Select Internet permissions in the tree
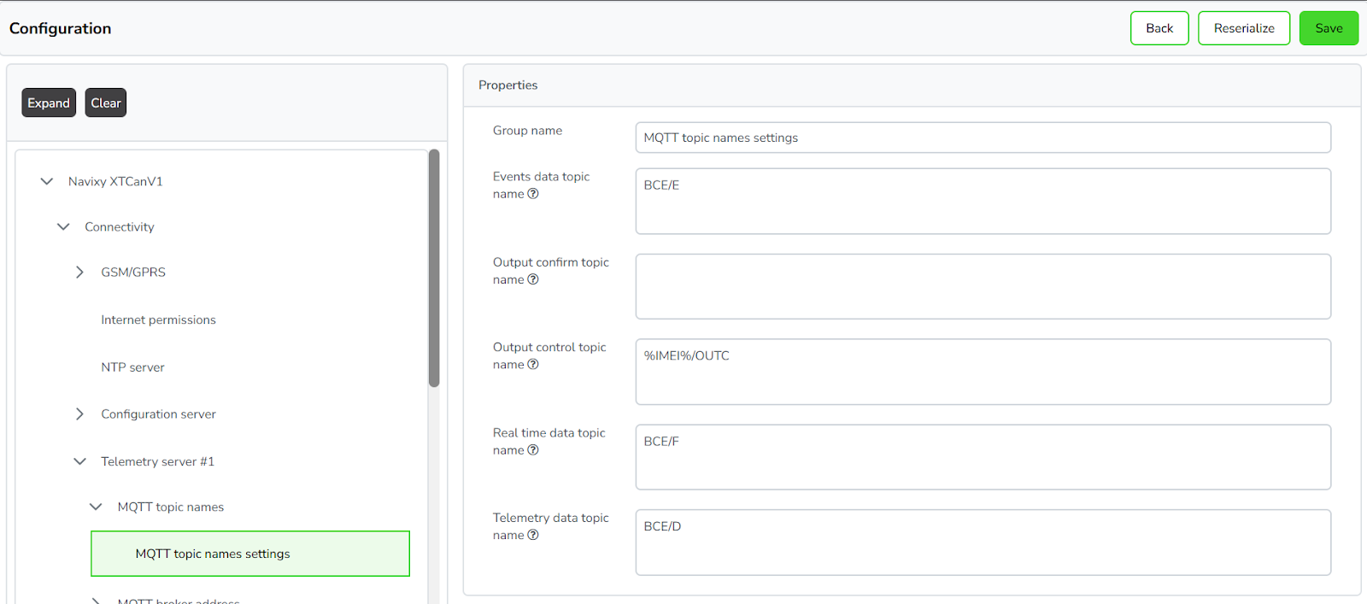 point(158,320)
